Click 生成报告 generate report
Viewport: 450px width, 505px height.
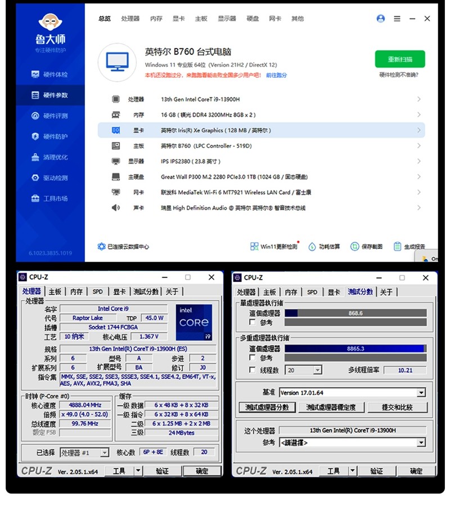[x=409, y=246]
